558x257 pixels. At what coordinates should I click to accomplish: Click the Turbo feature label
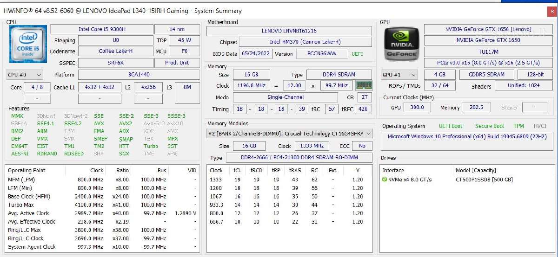coord(151,146)
